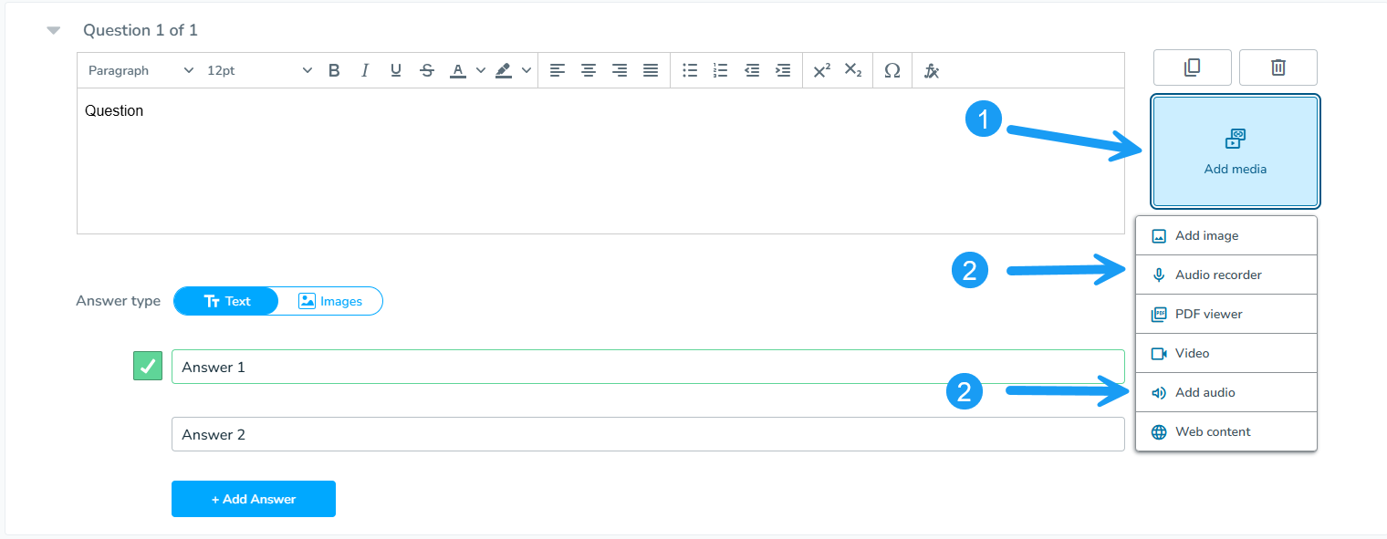The height and width of the screenshot is (539, 1387).
Task: Choose Video from media menu
Action: tap(1226, 353)
